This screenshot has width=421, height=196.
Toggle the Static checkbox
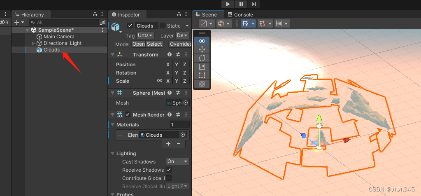point(163,26)
